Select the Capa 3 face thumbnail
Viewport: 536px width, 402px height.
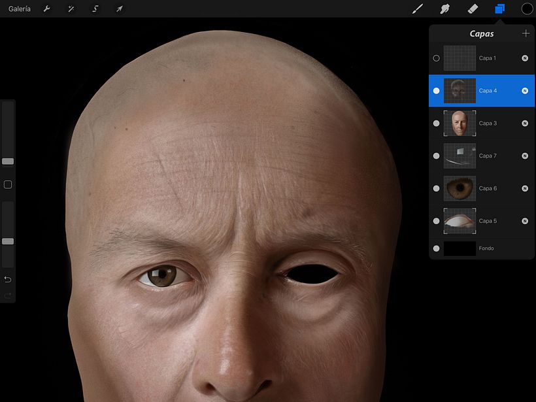click(x=460, y=123)
